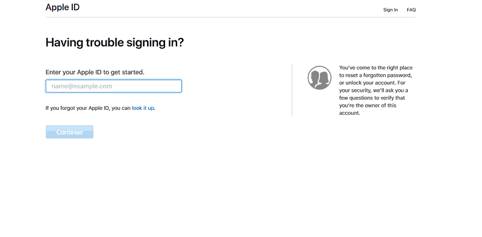Open the FAQ link in header
The width and height of the screenshot is (482, 237).
[412, 10]
